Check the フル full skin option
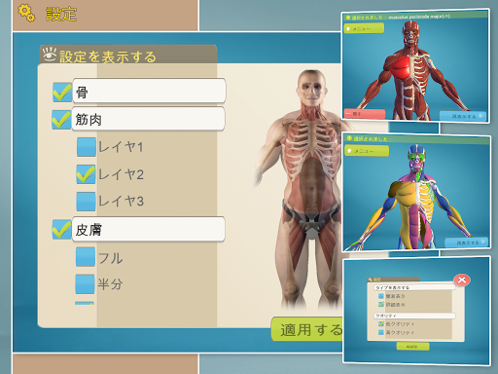Screen dimensions: 498x374 point(86,257)
